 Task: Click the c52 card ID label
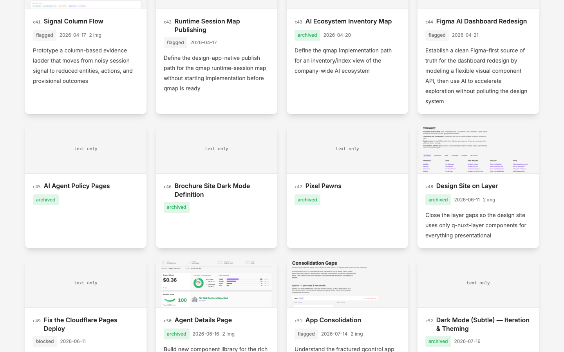click(x=429, y=321)
